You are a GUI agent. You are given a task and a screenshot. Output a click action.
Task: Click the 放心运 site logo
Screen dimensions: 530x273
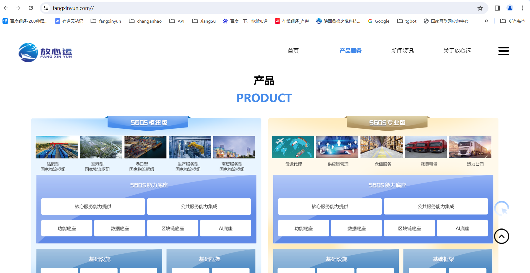pos(45,52)
